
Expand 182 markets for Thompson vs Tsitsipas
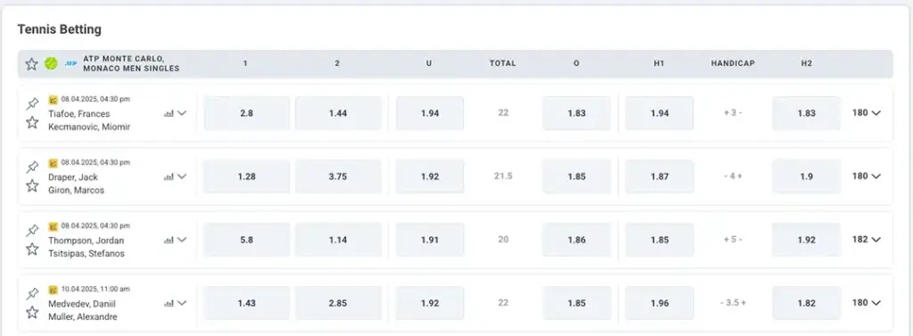click(867, 240)
